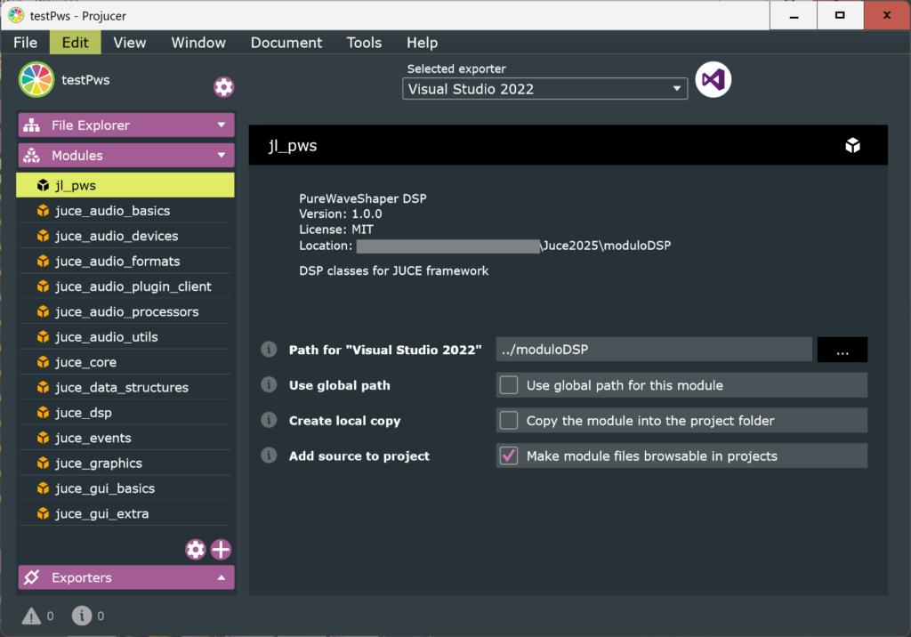Click the path field showing ../moduloDSP
This screenshot has height=637, width=911.
point(654,349)
